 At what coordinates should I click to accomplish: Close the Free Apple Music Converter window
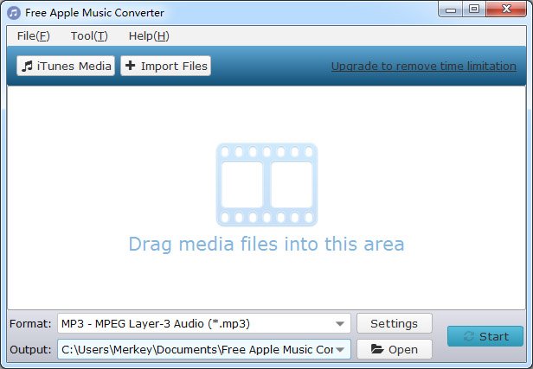click(506, 10)
